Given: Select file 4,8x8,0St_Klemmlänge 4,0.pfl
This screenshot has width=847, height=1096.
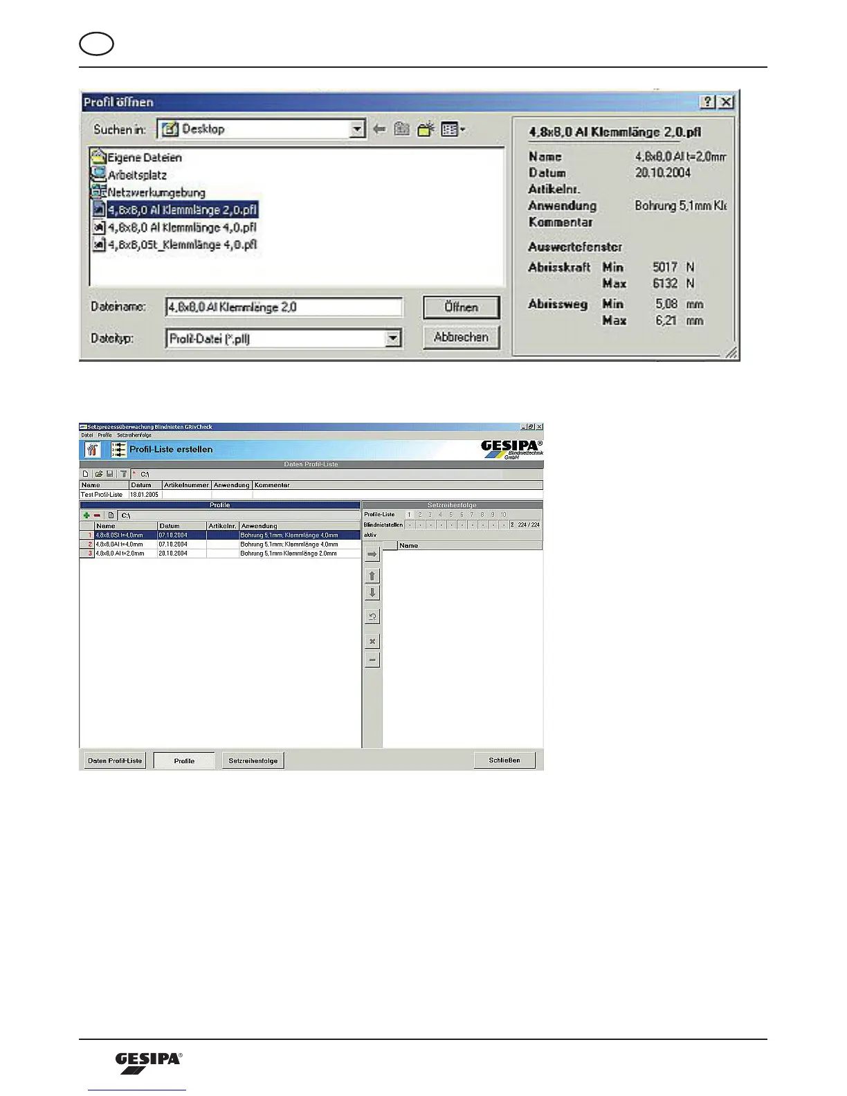Looking at the screenshot, I should pos(175,244).
